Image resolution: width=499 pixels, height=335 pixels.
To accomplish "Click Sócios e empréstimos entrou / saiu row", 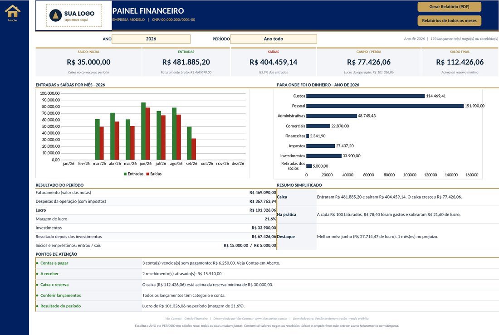I will pyautogui.click(x=156, y=246).
